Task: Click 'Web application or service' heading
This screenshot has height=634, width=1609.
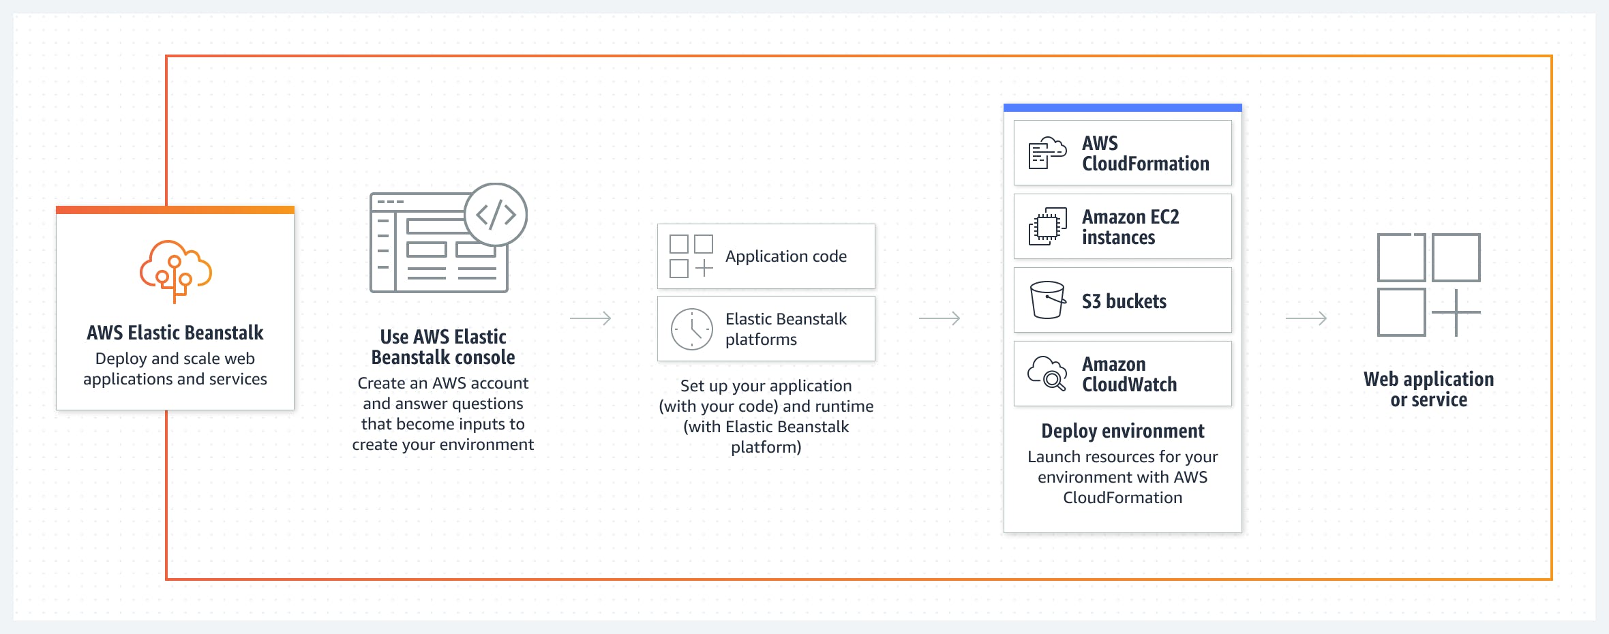Action: 1429,389
